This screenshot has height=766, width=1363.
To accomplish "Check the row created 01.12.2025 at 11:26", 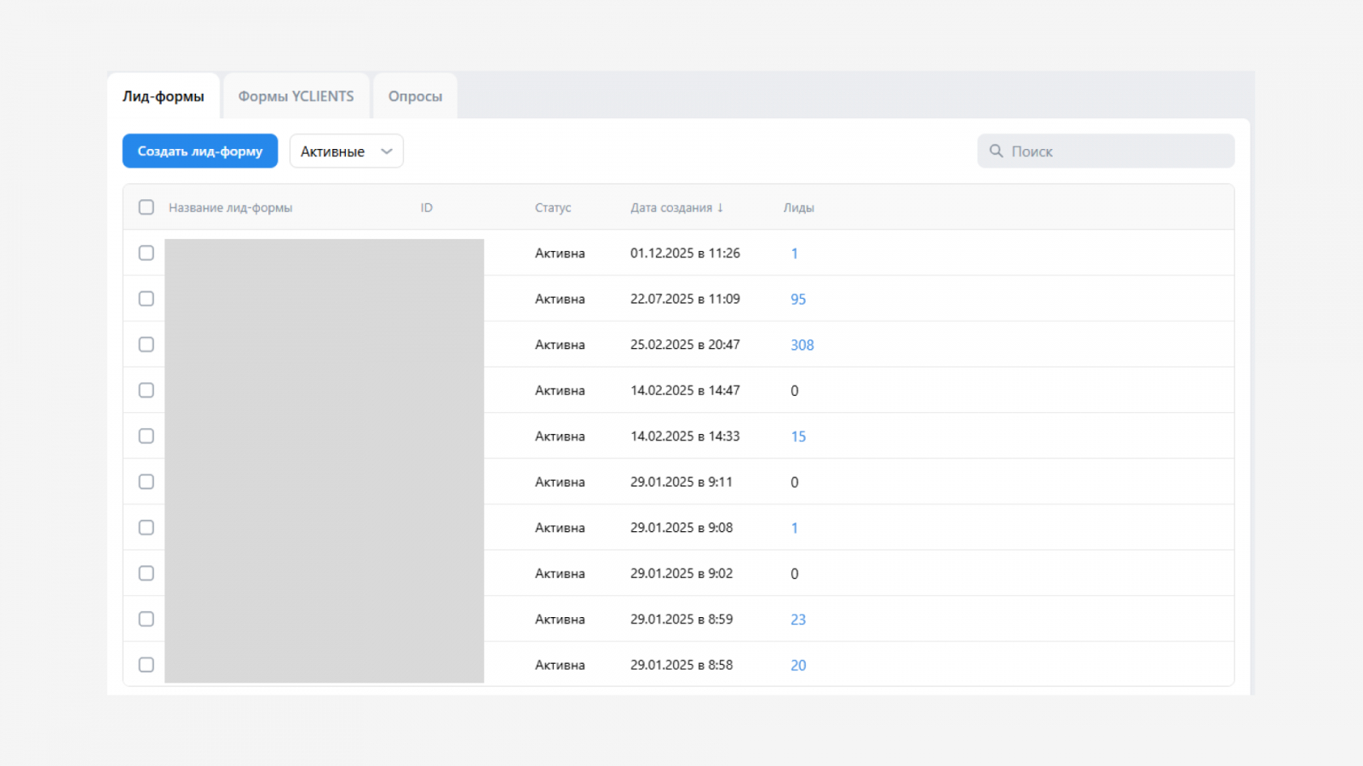I will click(x=147, y=254).
